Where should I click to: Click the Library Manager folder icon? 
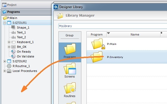60,16
